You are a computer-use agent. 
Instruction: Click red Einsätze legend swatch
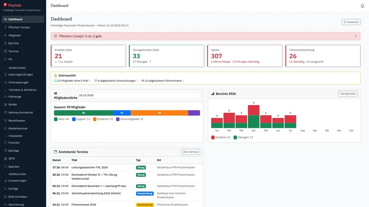(213, 137)
